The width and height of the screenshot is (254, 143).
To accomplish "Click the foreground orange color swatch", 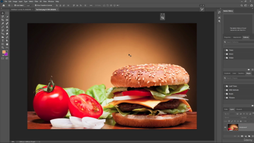I will coord(4,52).
